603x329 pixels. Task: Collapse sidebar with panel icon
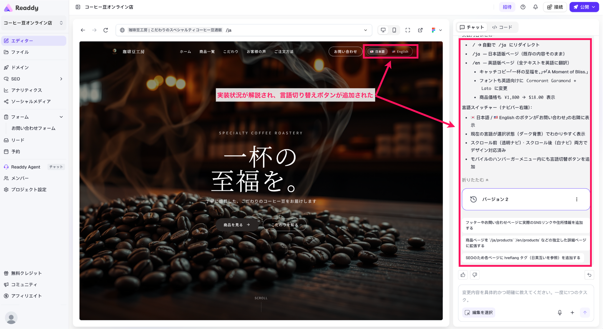coord(78,7)
